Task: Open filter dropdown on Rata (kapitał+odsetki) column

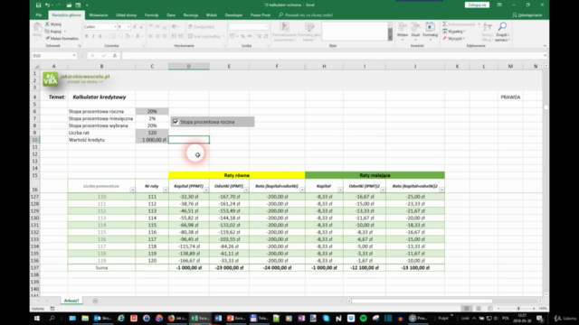Action: tap(302, 190)
